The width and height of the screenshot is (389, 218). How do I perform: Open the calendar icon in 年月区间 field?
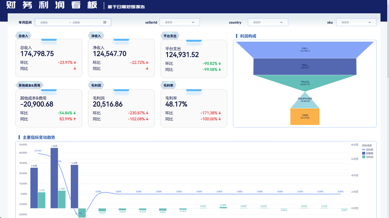105,22
